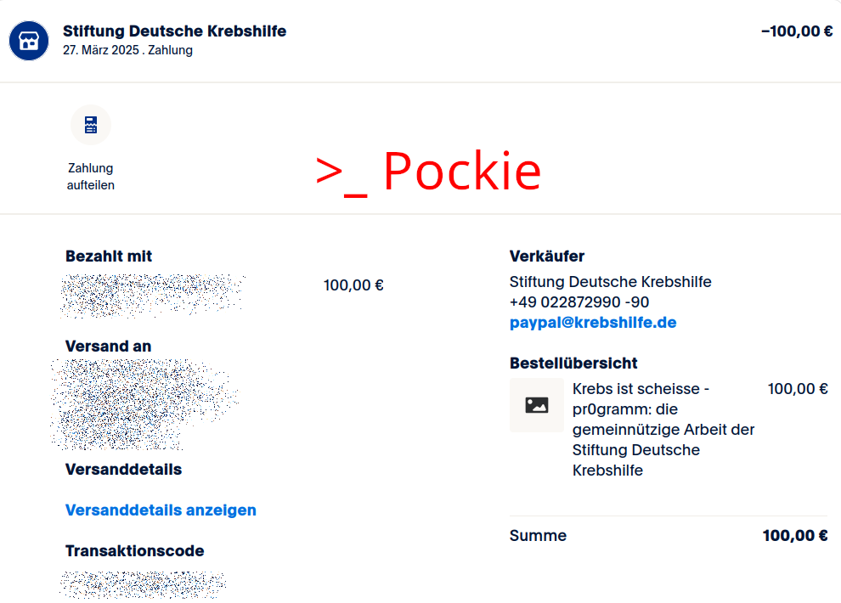This screenshot has width=841, height=603.
Task: Click the '27. März 2025 . Zahlung' date line
Action: click(127, 50)
